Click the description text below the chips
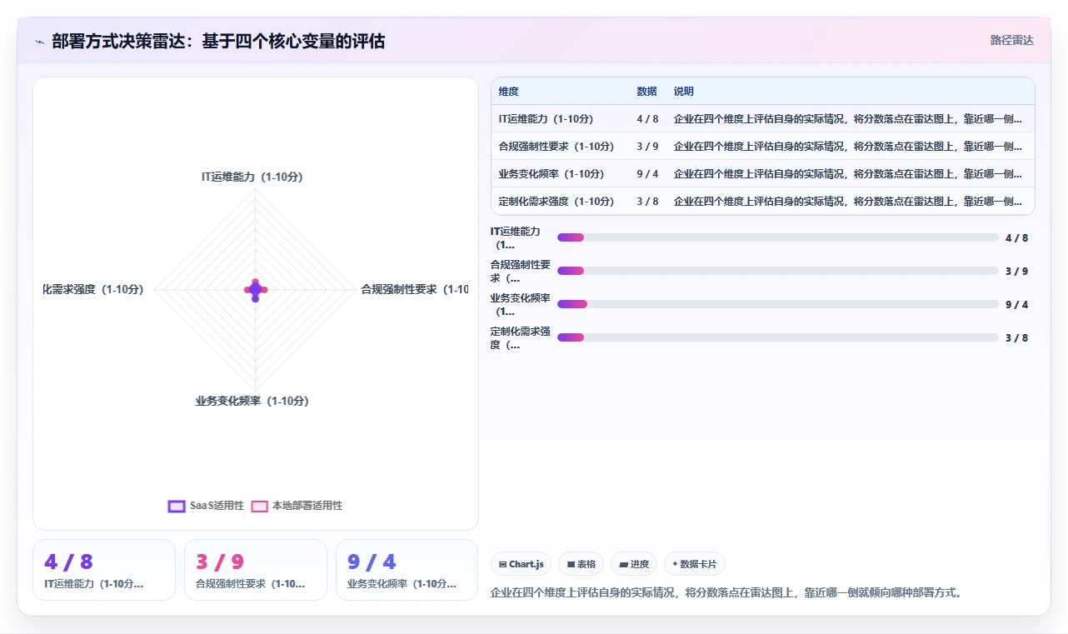The image size is (1068, 634). (726, 593)
